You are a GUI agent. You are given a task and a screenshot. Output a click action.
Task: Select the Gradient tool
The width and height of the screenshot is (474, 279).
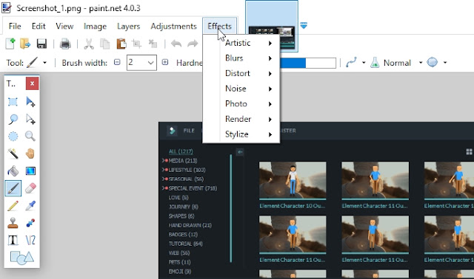click(x=30, y=171)
